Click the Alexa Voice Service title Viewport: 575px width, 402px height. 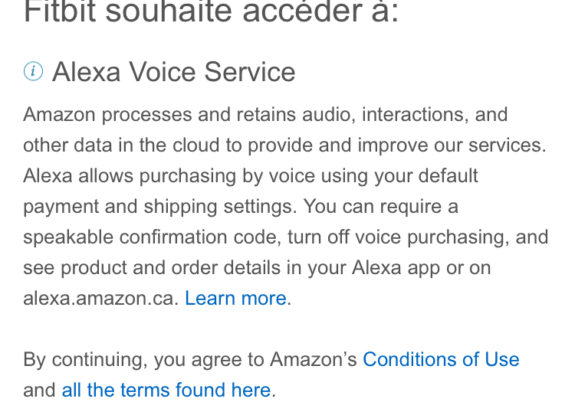(173, 72)
